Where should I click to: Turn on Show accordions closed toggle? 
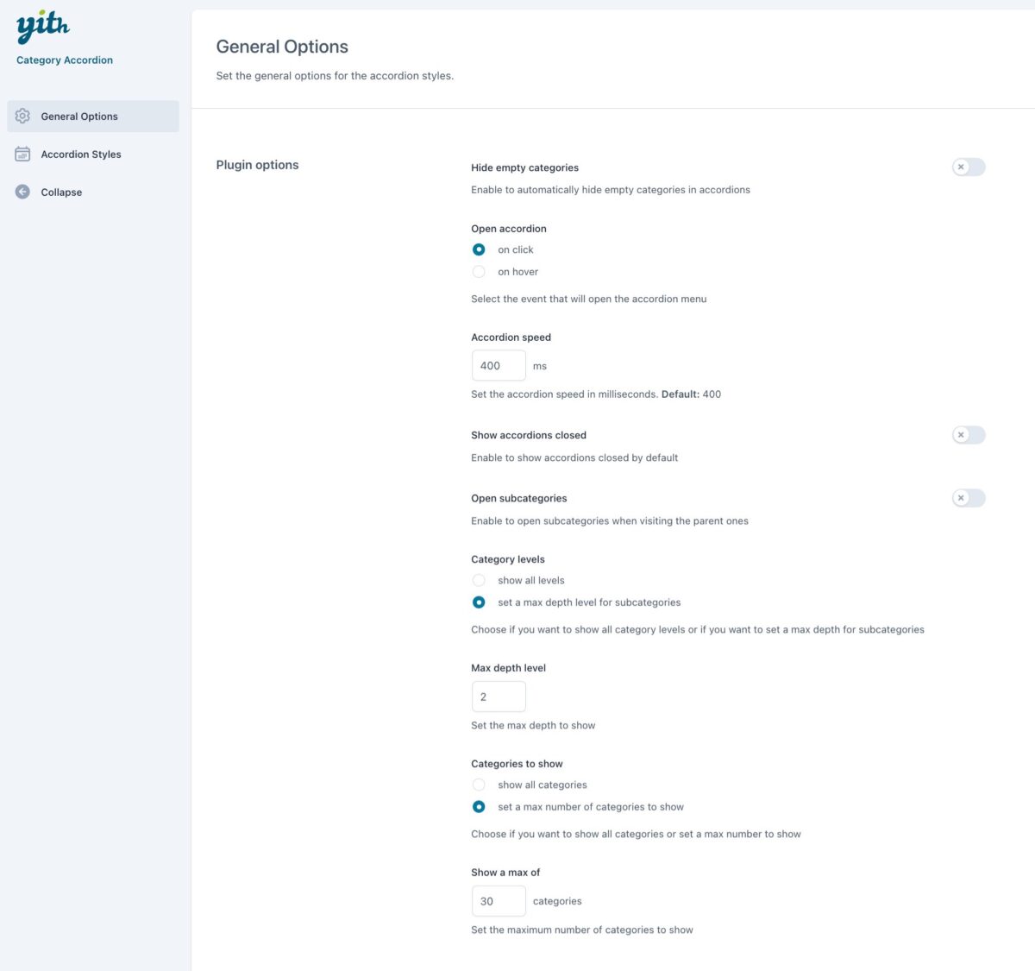(968, 435)
